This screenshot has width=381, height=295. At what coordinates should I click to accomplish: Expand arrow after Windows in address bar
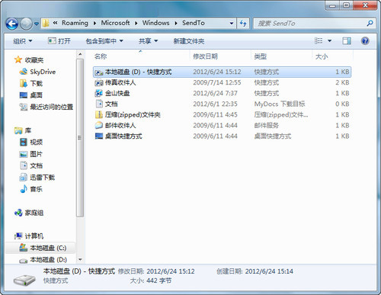(x=176, y=23)
